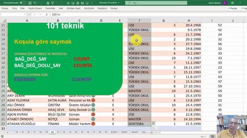Click the second comment icon in quick access toolbar
Screen dimensions: 247x138
coord(73,3)
